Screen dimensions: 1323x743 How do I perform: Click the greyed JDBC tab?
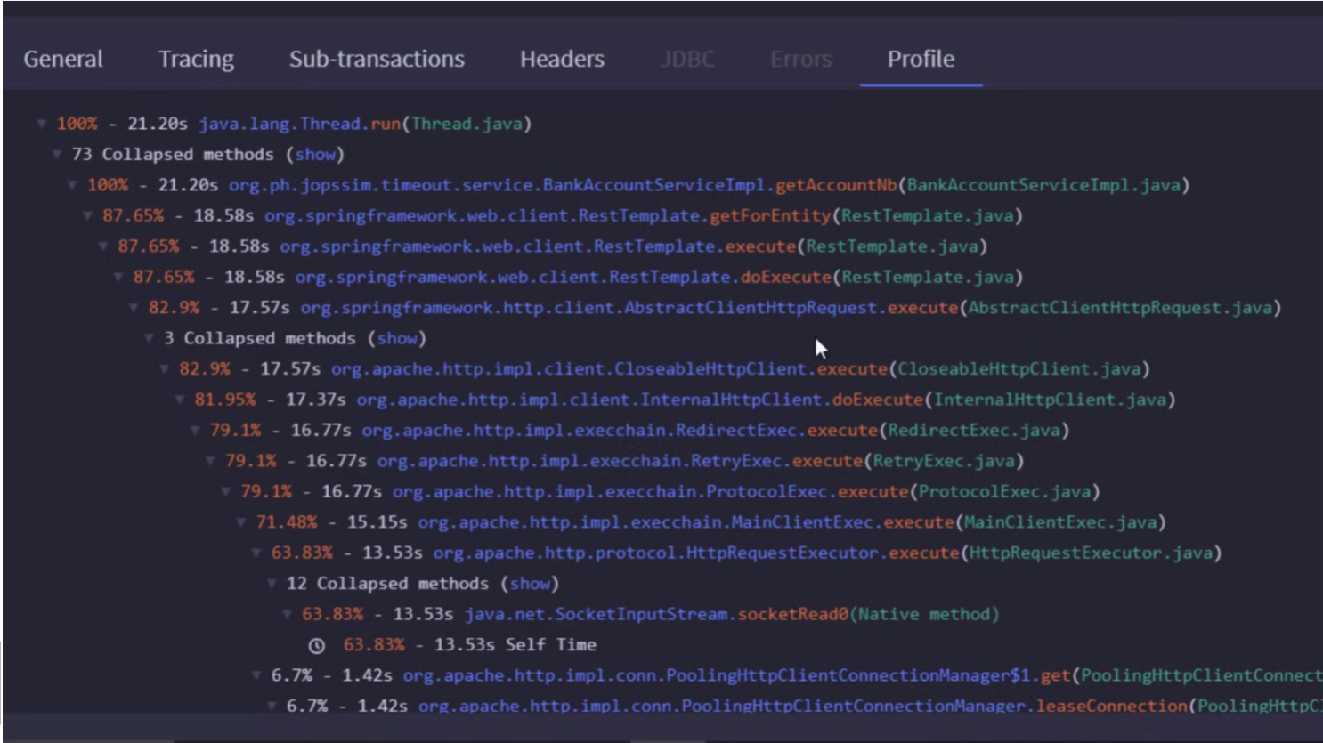coord(687,59)
